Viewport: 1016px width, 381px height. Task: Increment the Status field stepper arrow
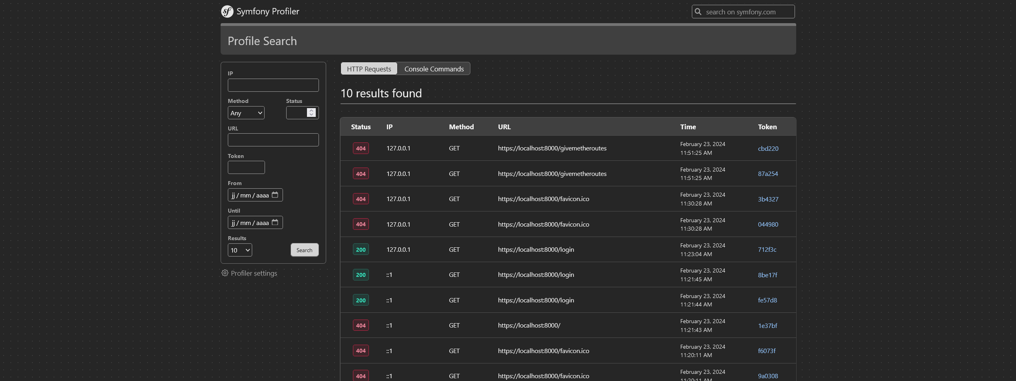pyautogui.click(x=311, y=111)
